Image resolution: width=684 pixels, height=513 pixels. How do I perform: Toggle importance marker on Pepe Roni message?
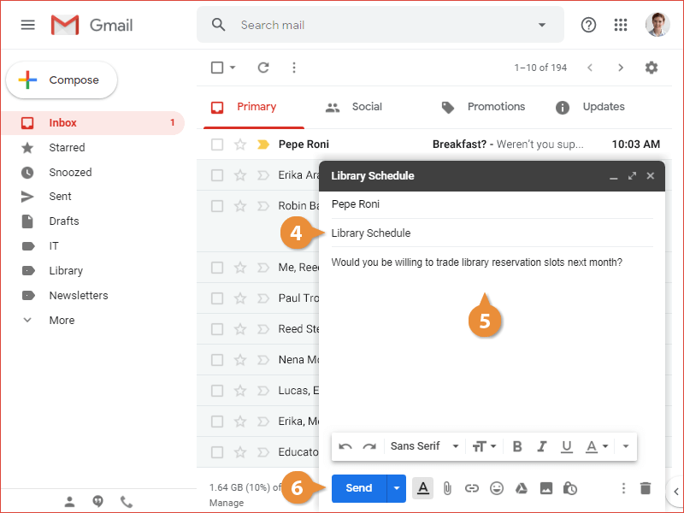click(263, 144)
